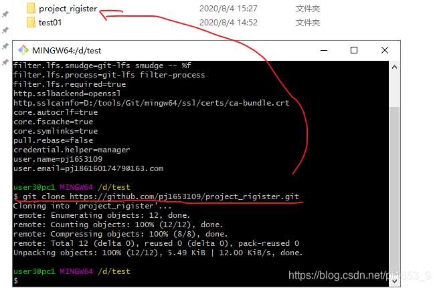437x288 pixels.
Task: Click the Counting objects output line
Action: 118,225
